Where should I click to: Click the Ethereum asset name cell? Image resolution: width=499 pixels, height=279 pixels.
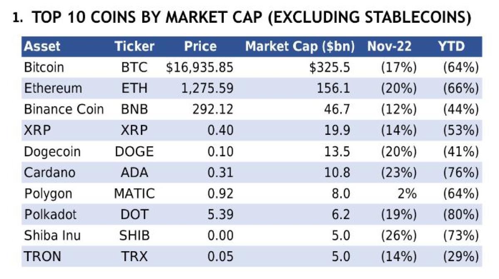point(53,88)
